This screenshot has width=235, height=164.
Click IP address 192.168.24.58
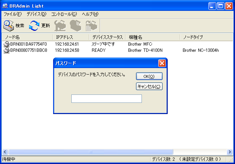(67, 50)
